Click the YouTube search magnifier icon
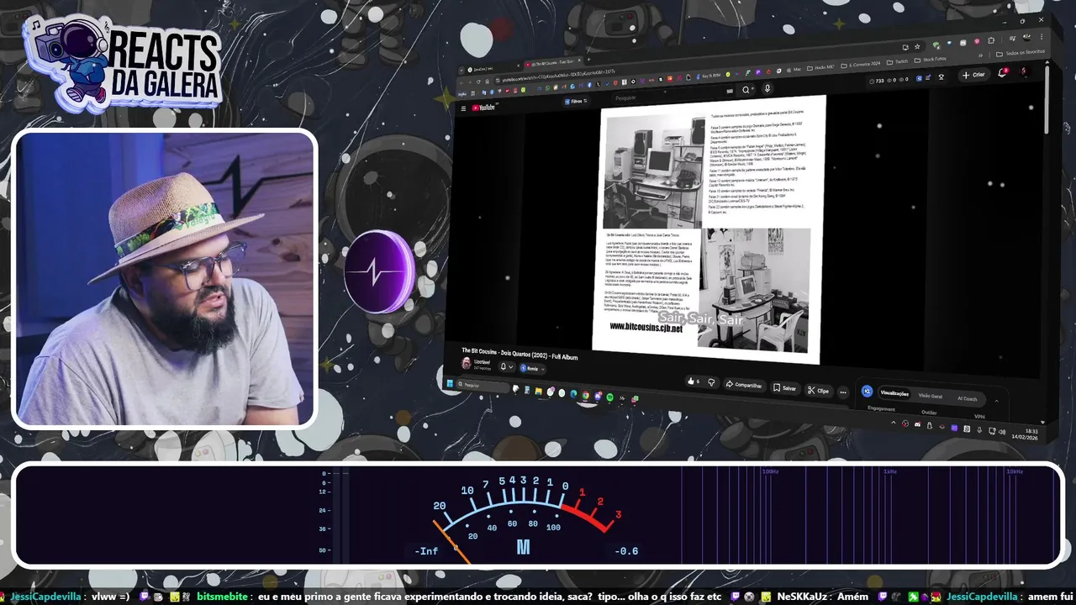This screenshot has width=1076, height=605. coord(746,90)
